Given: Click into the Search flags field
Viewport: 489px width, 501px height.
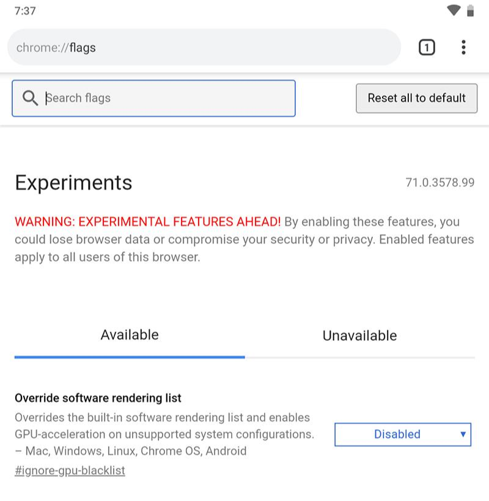Looking at the screenshot, I should pos(154,98).
